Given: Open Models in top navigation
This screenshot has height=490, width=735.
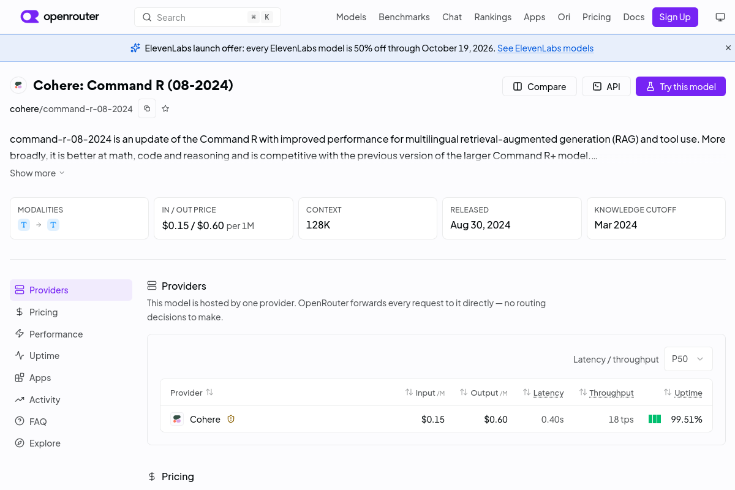Looking at the screenshot, I should point(351,17).
